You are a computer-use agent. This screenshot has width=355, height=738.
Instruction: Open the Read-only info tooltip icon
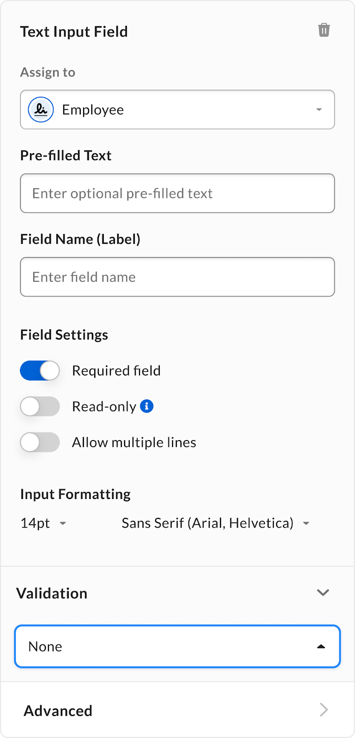[x=147, y=406]
